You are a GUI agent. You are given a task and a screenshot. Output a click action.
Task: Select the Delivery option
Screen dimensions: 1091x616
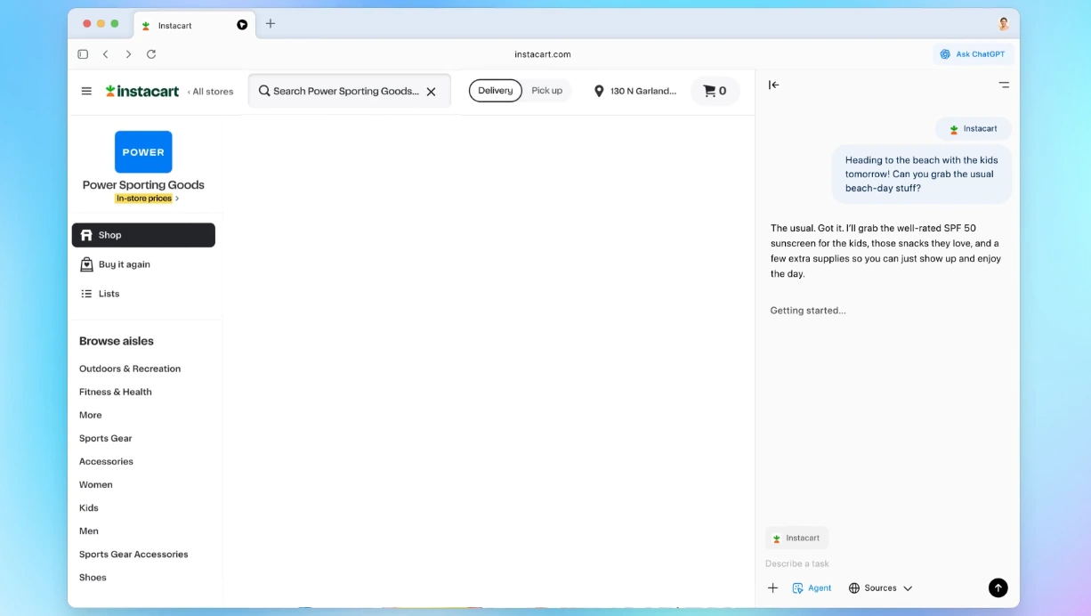point(496,91)
